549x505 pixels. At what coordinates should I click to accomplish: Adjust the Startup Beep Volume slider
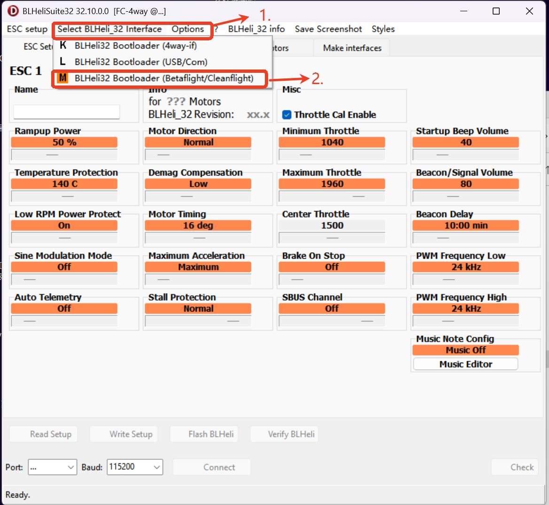point(466,155)
